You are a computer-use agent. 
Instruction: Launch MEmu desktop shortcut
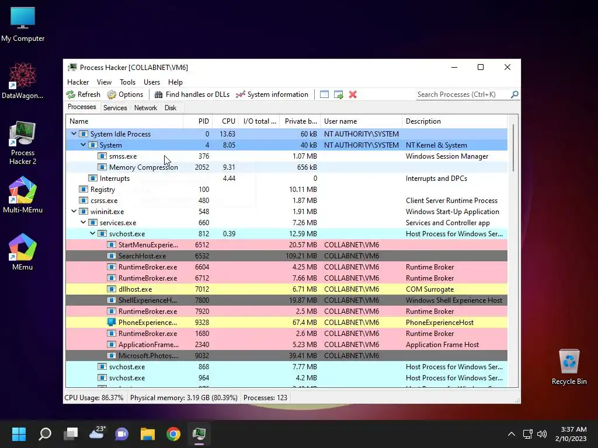pos(23,252)
